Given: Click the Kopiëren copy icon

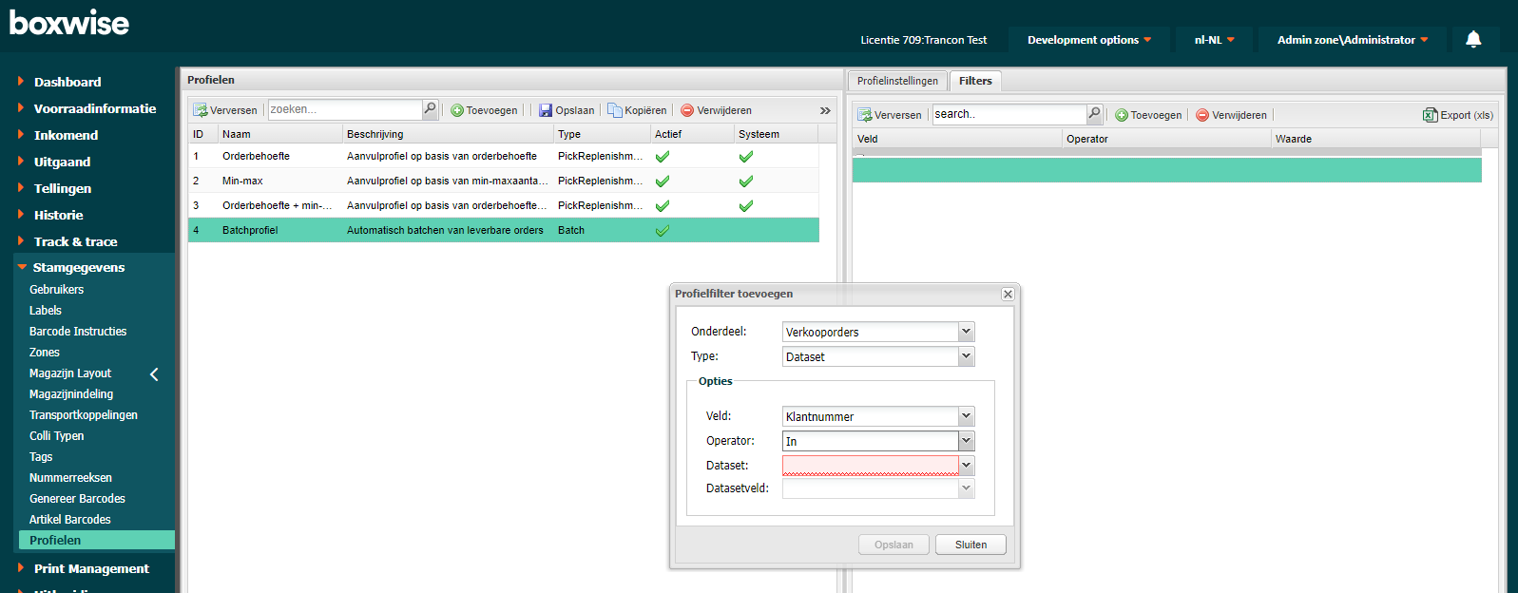Looking at the screenshot, I should [x=614, y=110].
